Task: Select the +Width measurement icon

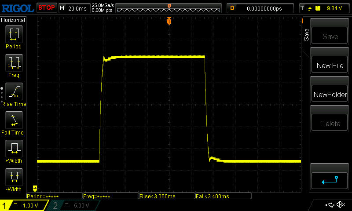Action: [x=13, y=149]
